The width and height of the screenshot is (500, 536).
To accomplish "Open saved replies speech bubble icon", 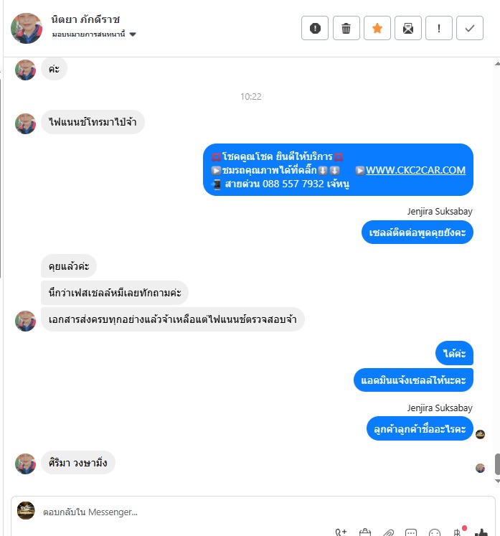I will (x=411, y=532).
